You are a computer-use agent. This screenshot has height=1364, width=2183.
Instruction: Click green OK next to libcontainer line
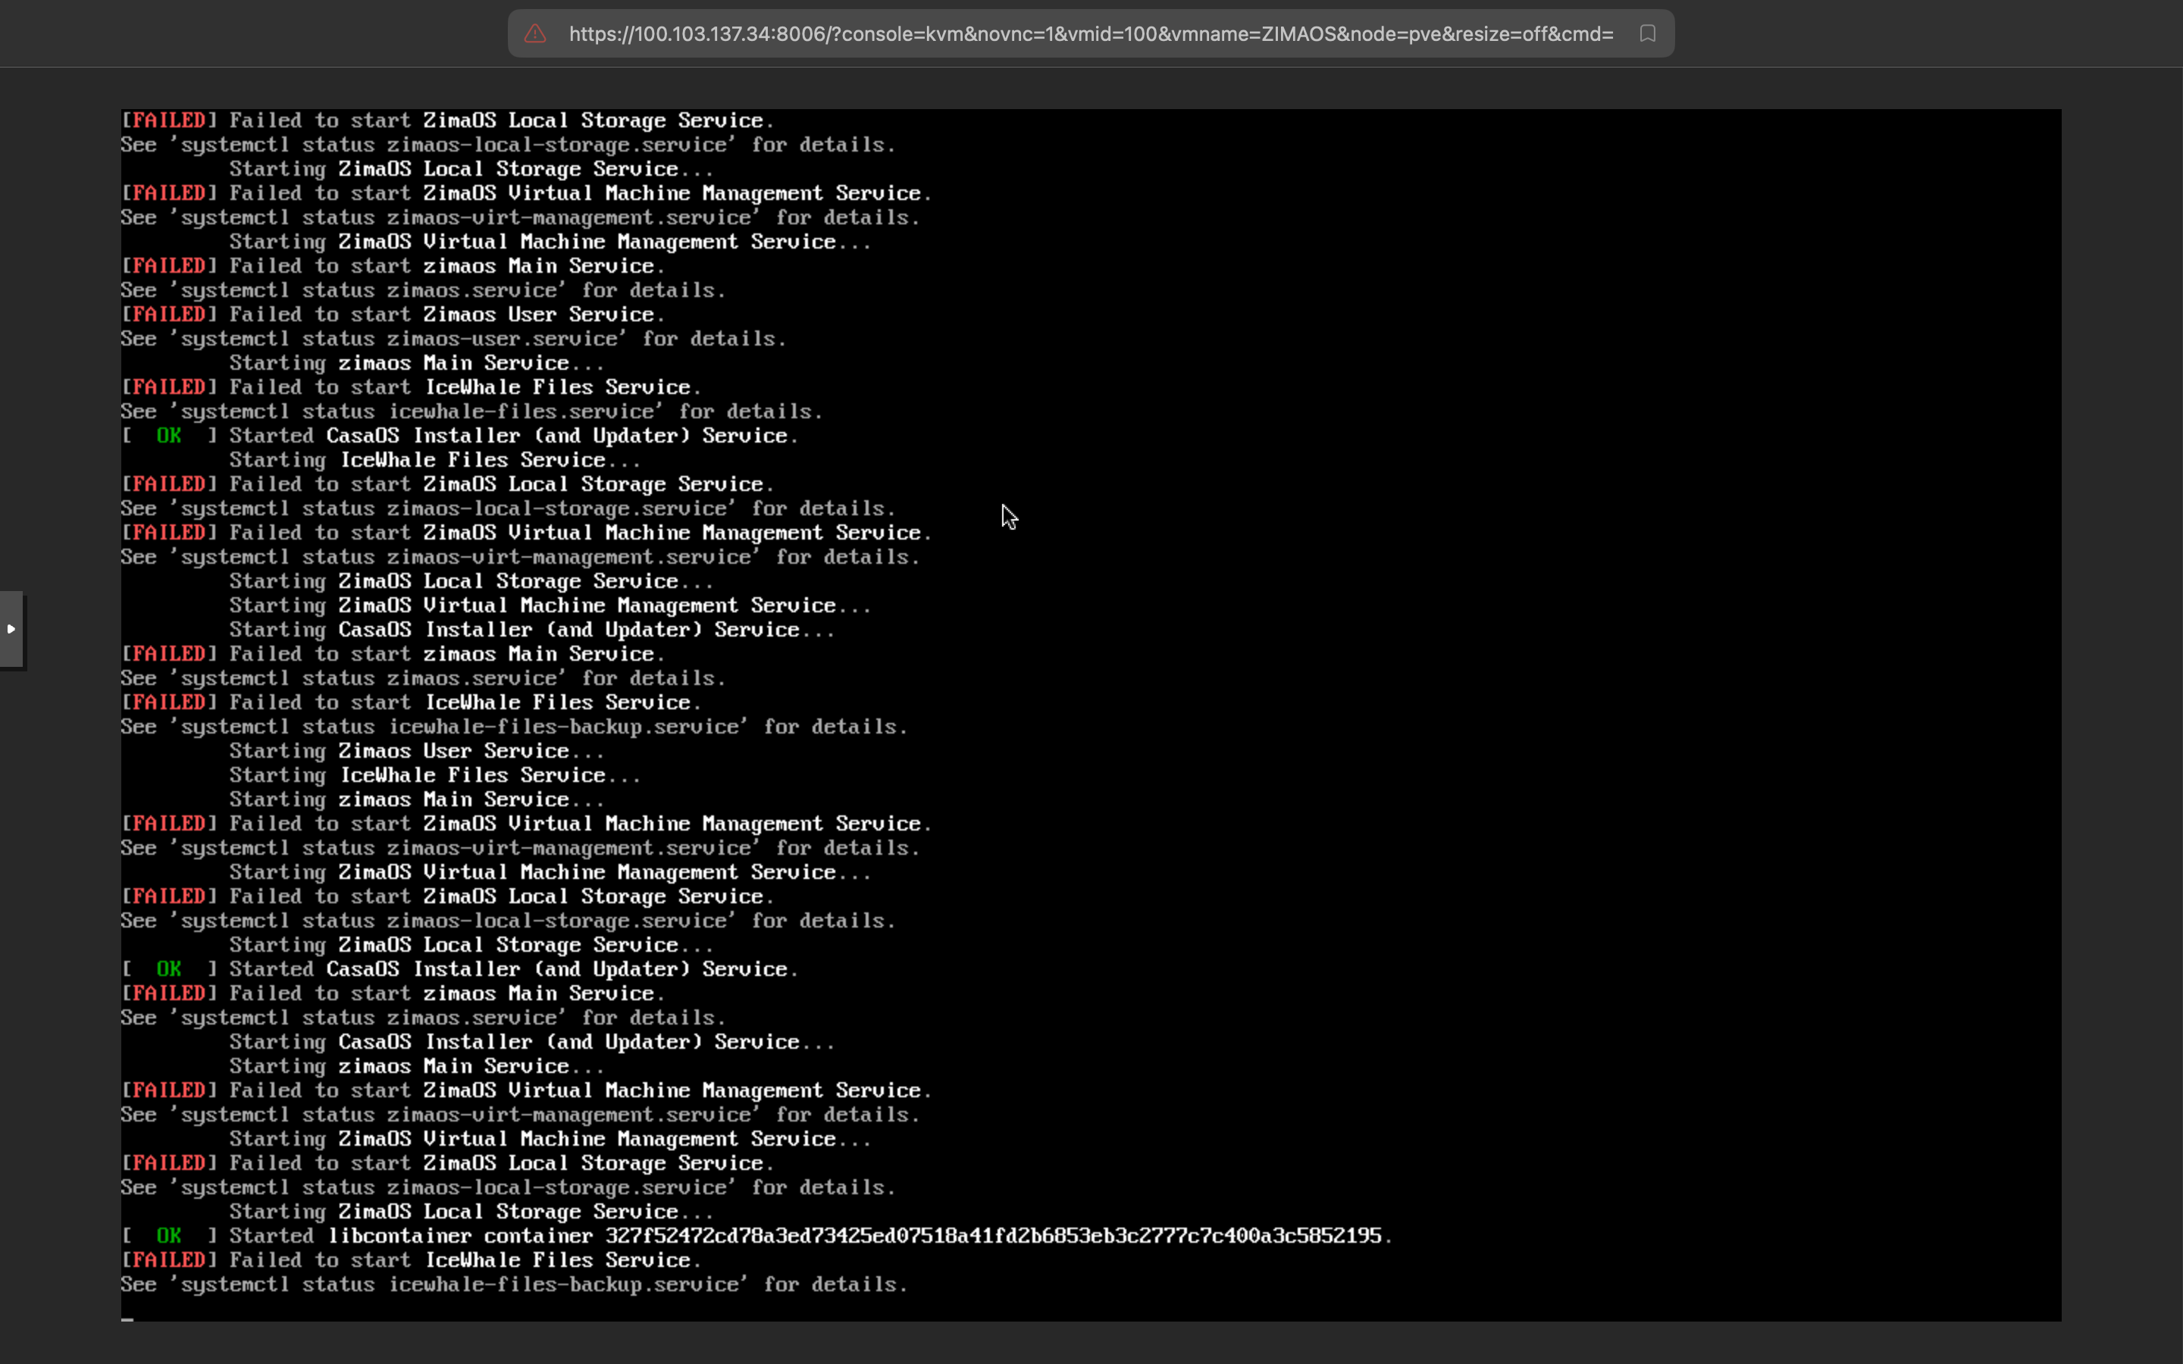click(x=169, y=1236)
